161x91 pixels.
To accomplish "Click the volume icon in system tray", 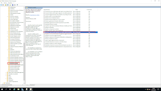I will point(149,89).
